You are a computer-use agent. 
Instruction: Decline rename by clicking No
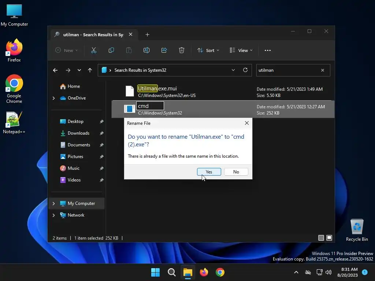click(x=236, y=172)
